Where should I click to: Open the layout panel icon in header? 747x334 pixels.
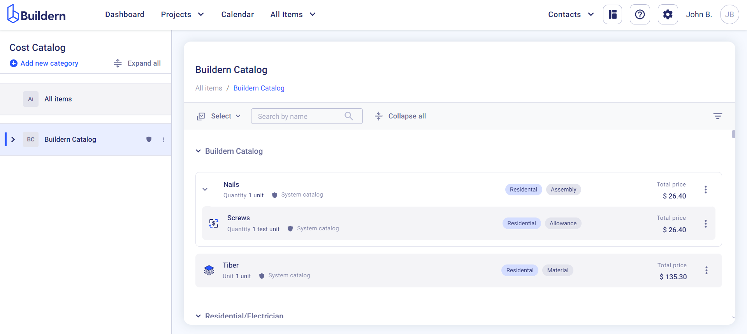612,15
